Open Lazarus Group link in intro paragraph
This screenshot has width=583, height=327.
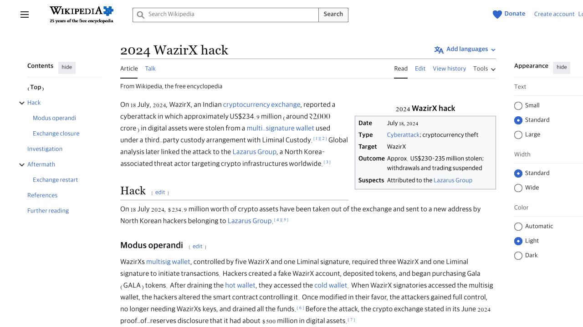click(254, 152)
